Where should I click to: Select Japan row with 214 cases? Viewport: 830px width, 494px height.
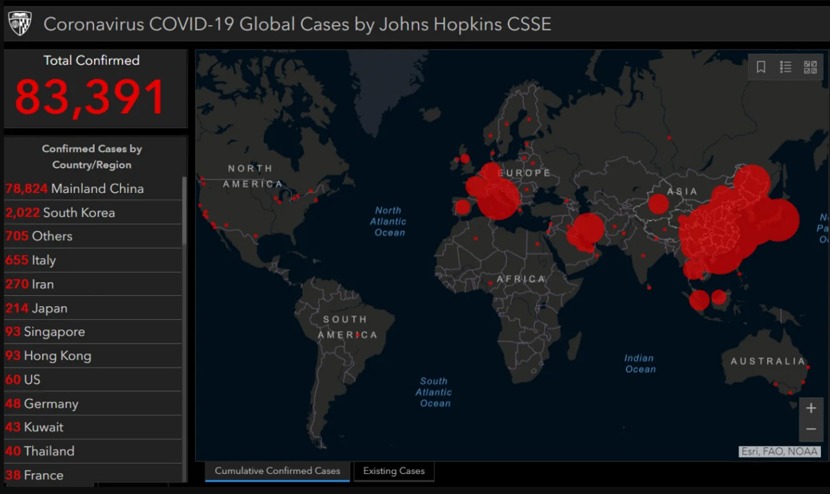point(93,308)
